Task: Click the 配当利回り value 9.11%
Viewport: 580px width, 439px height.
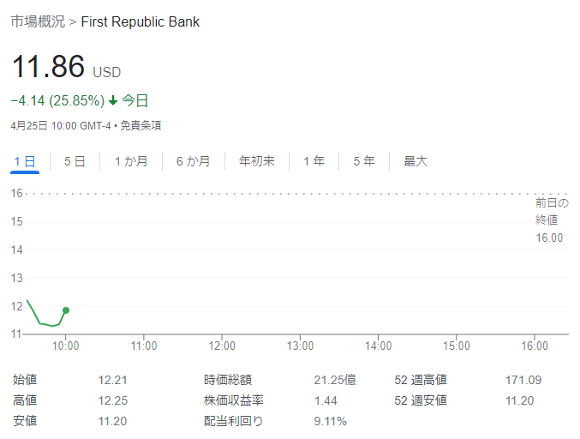Action: 331,421
